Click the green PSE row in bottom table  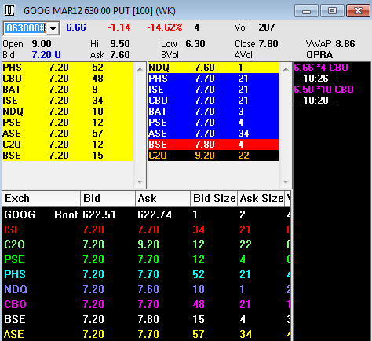[x=147, y=260]
